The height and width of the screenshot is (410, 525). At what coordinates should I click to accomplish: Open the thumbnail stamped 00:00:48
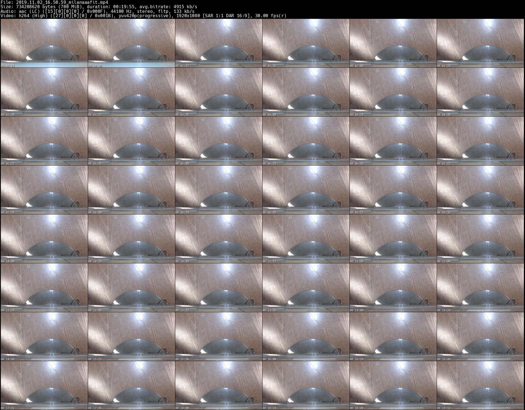[131, 43]
